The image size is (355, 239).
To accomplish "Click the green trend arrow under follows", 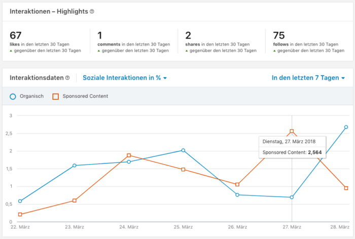I will 274,51.
